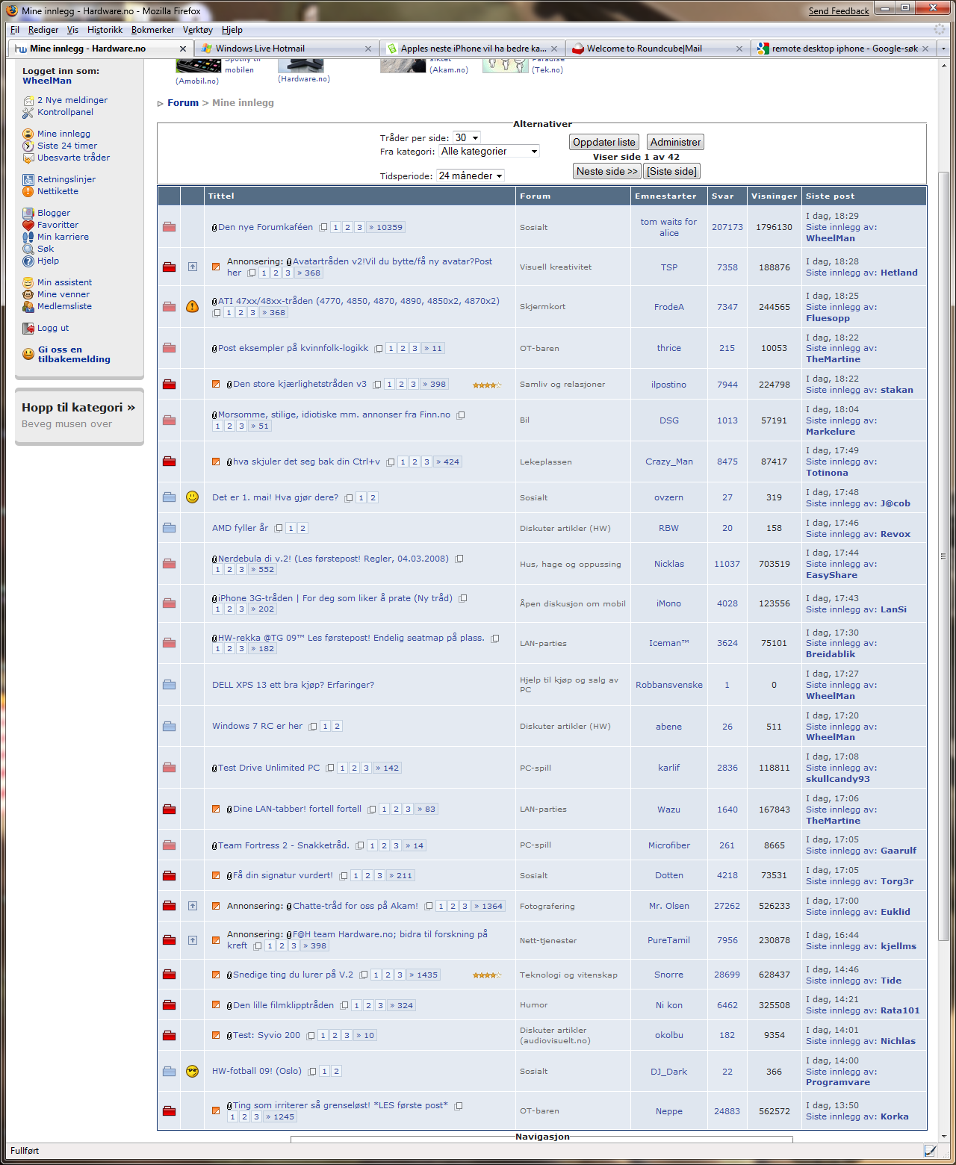Click the icon beside Mine venner
This screenshot has height=1165, width=956.
pos(28,295)
